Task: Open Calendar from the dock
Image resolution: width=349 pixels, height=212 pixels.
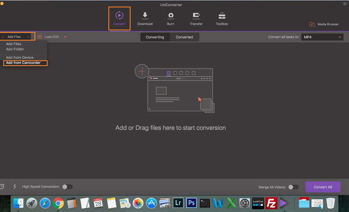Action: 98,203
